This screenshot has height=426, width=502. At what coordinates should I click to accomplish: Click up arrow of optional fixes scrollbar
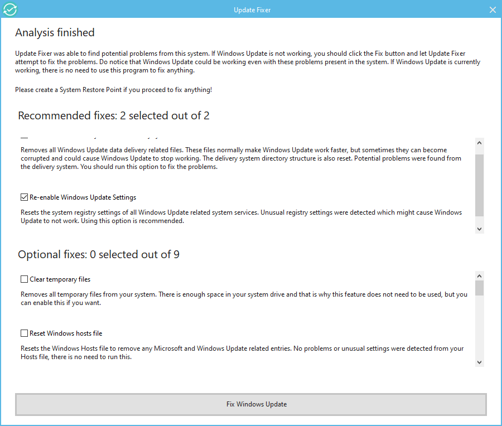(x=479, y=276)
